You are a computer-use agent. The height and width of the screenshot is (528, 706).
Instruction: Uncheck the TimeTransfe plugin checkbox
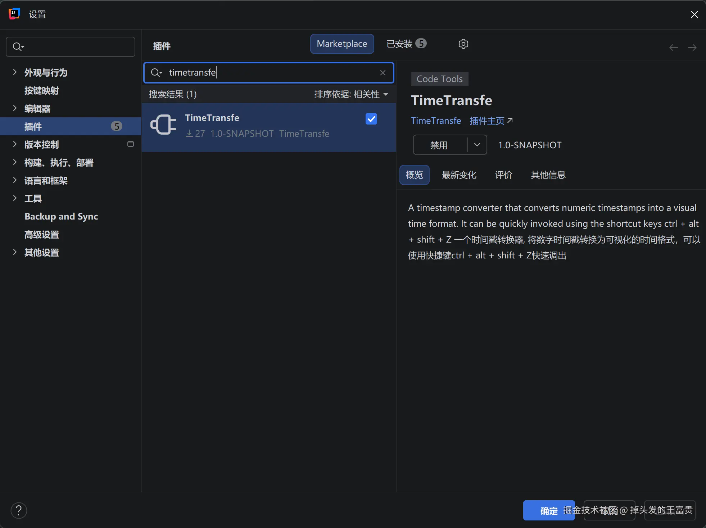click(371, 119)
